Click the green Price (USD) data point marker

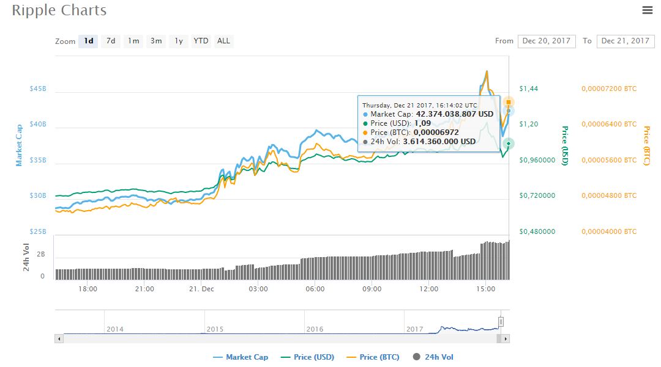pyautogui.click(x=509, y=144)
